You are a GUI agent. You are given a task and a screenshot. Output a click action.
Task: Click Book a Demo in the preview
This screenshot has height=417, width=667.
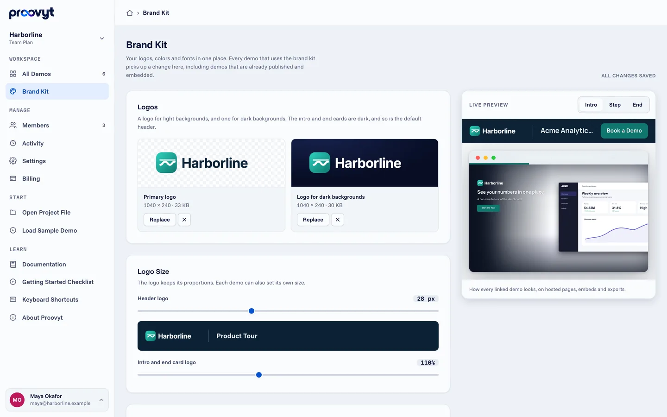pos(624,131)
